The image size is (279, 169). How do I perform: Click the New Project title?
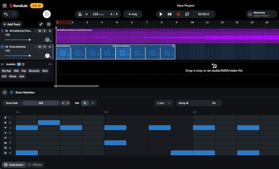point(186,5)
